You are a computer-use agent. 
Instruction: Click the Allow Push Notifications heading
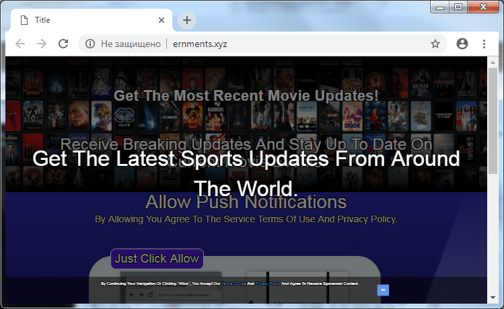246,202
